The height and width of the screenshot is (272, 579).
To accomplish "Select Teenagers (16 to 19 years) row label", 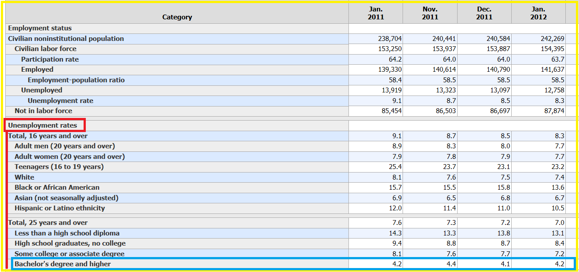I will [x=59, y=167].
